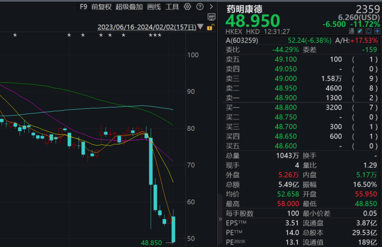Click the 通 Stock Connect tag

point(351,31)
